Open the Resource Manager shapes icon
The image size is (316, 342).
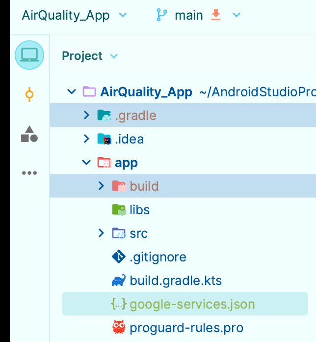click(x=29, y=134)
